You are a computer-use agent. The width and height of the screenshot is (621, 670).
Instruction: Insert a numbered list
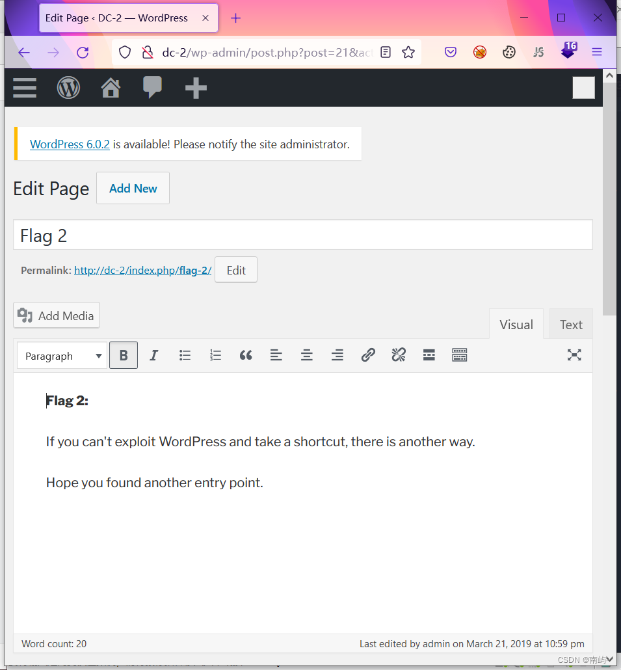click(215, 355)
